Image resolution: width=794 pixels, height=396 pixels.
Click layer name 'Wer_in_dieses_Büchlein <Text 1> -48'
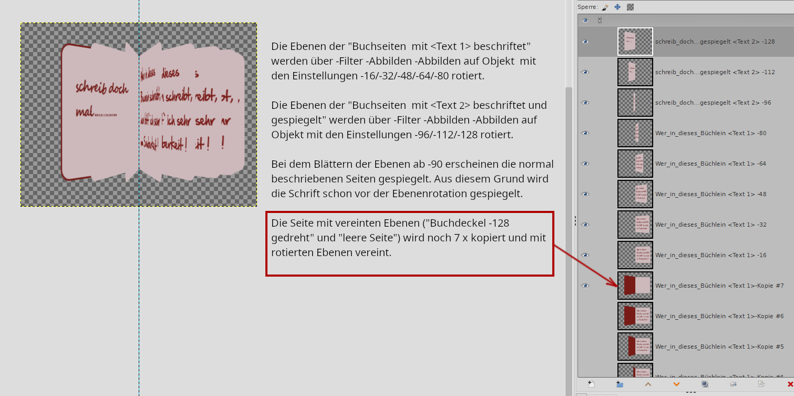pyautogui.click(x=710, y=194)
